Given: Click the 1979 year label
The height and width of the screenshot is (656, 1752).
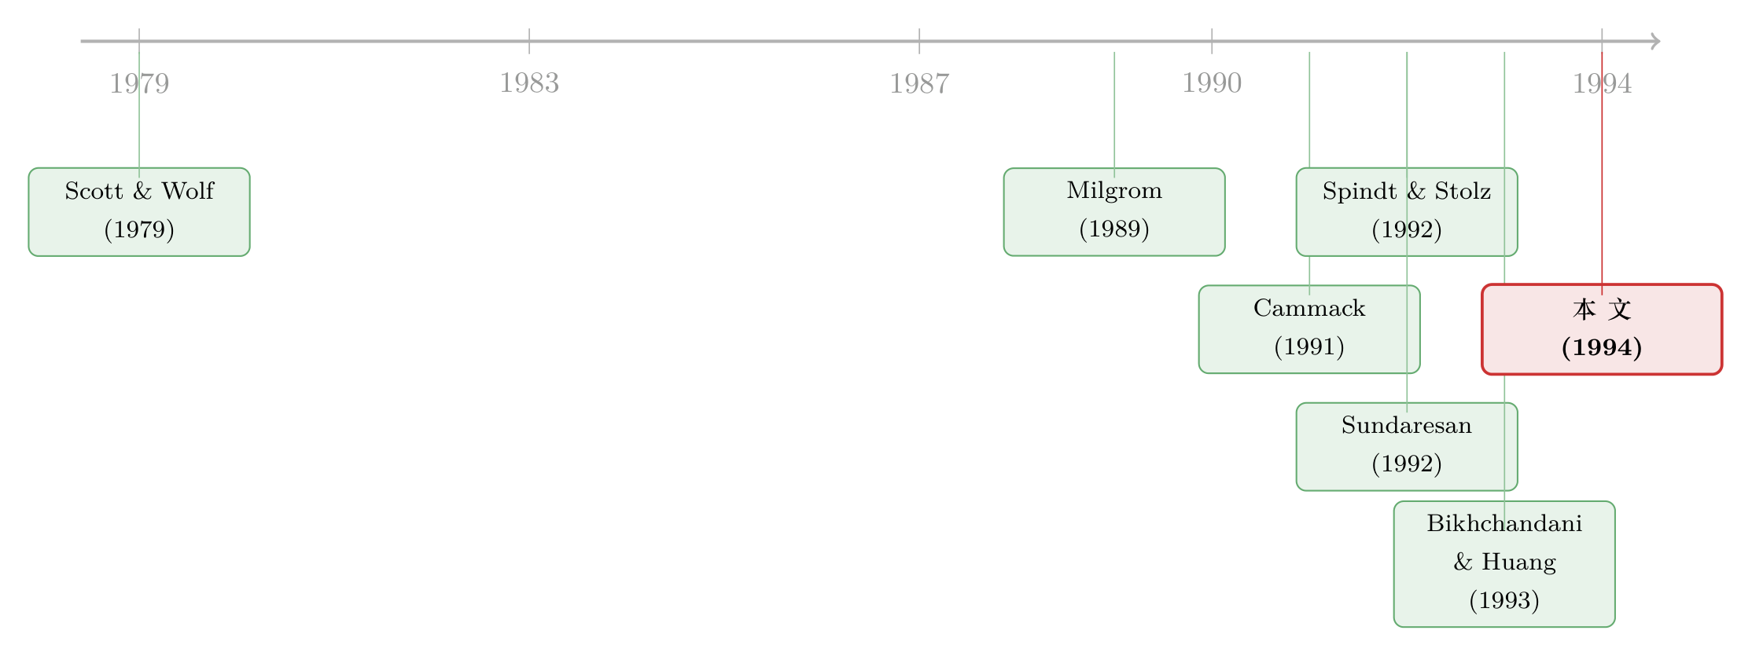Looking at the screenshot, I should coord(139,83).
